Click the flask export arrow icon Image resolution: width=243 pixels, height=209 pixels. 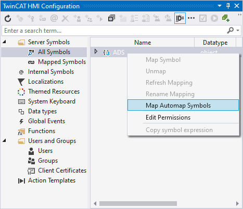point(168,18)
